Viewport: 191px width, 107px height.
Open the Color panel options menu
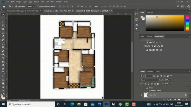coord(190,12)
